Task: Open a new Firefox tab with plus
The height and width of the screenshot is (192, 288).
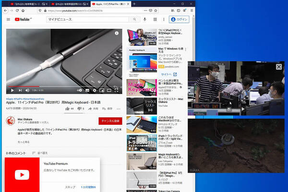Action: pyautogui.click(x=134, y=4)
